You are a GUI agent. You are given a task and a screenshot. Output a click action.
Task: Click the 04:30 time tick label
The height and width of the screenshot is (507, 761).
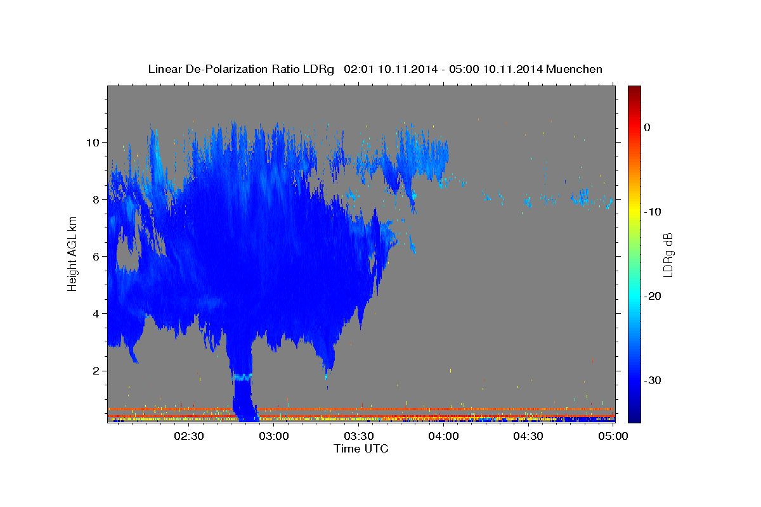pos(528,436)
